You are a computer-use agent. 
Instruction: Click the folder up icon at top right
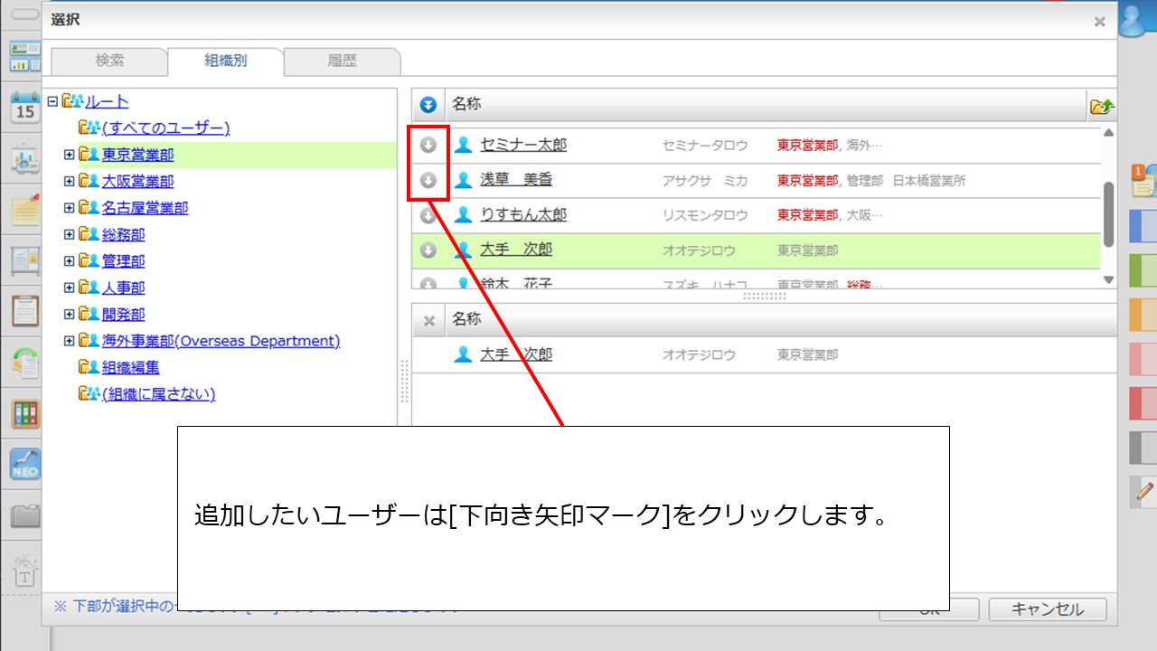click(x=1102, y=107)
